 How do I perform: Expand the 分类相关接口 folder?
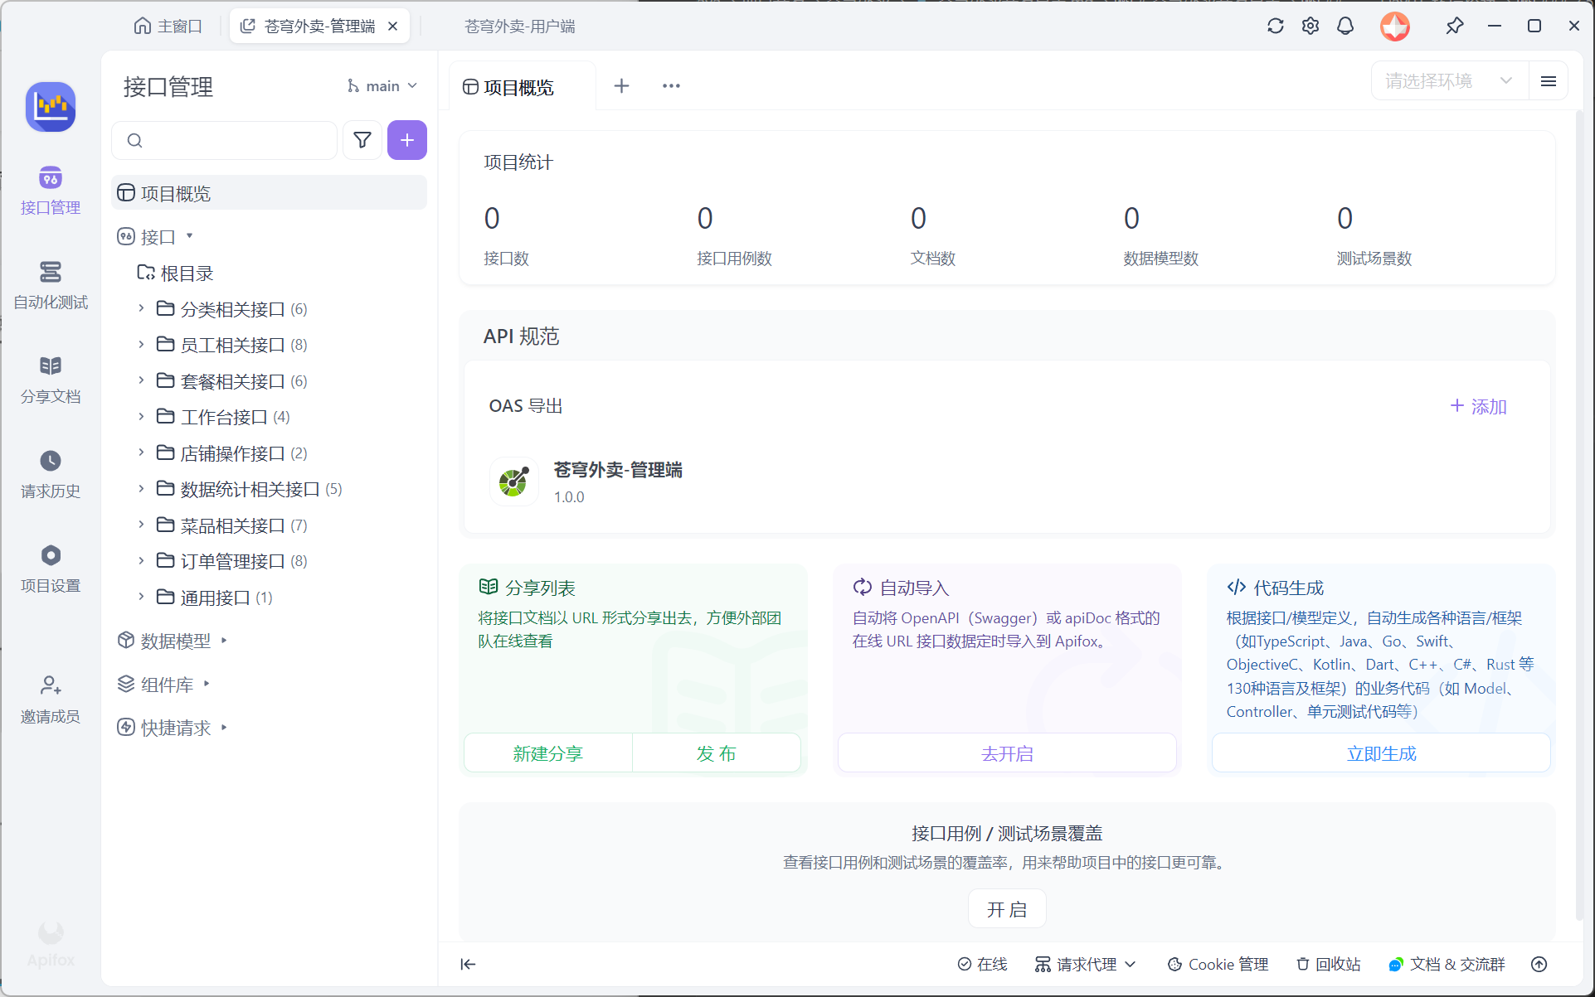tap(141, 308)
